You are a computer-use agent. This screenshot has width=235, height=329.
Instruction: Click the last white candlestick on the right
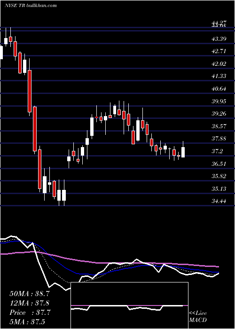(183, 152)
